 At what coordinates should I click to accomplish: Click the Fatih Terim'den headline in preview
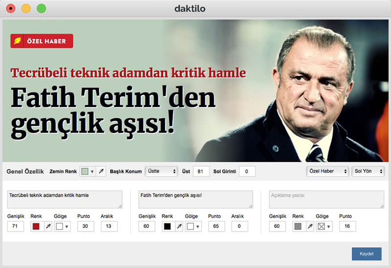point(113,112)
